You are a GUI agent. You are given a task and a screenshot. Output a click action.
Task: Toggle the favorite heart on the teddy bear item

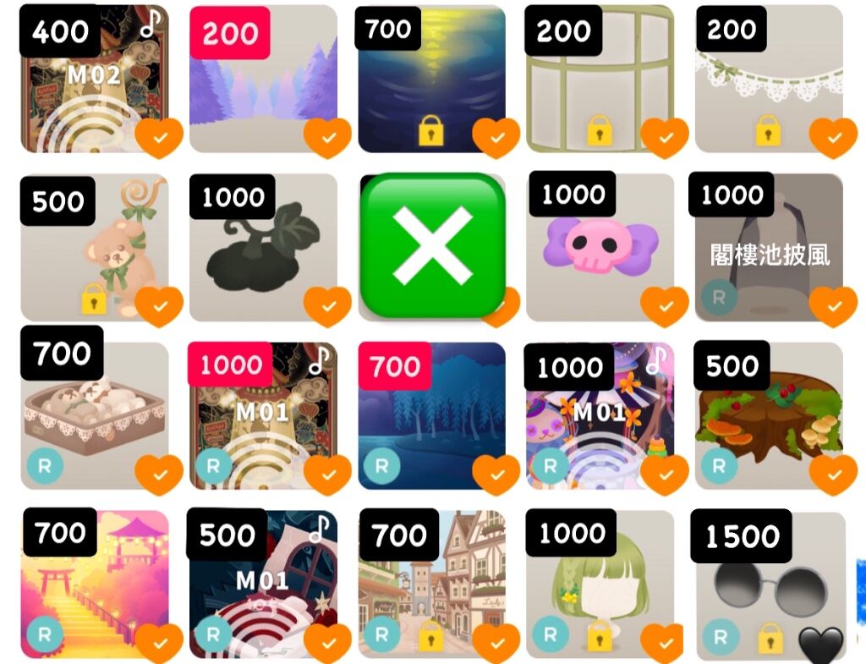click(x=159, y=306)
